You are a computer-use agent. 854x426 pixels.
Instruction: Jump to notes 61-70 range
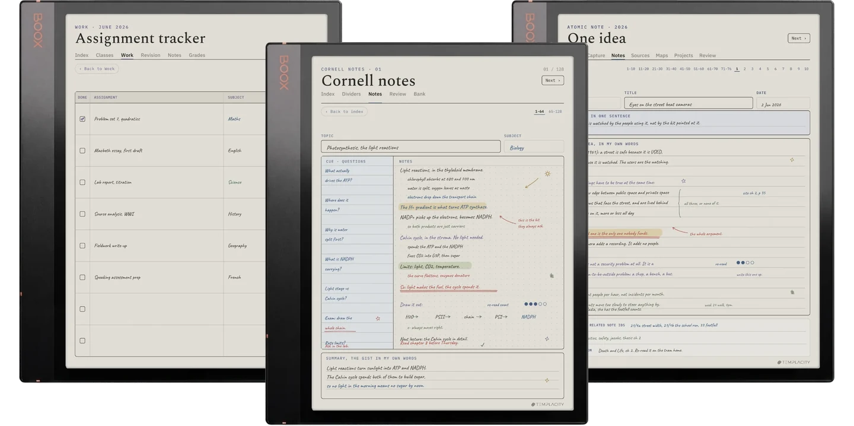click(712, 69)
